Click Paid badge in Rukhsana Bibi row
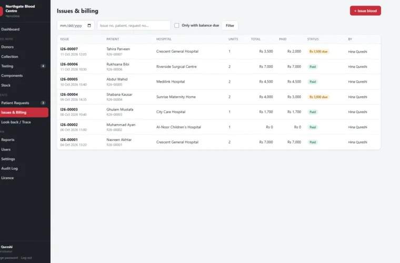 click(x=313, y=67)
